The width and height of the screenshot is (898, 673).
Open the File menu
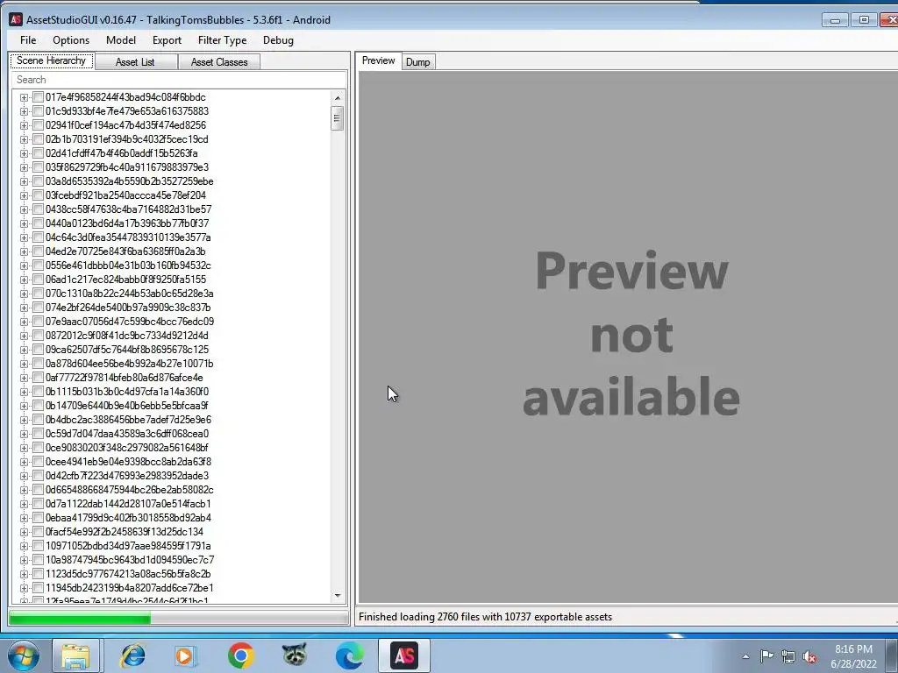28,40
